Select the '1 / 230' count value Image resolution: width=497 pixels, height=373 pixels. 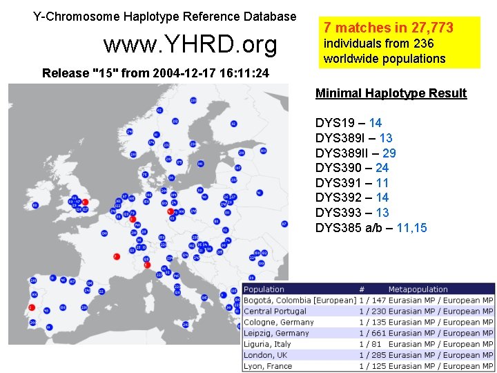pyautogui.click(x=373, y=311)
